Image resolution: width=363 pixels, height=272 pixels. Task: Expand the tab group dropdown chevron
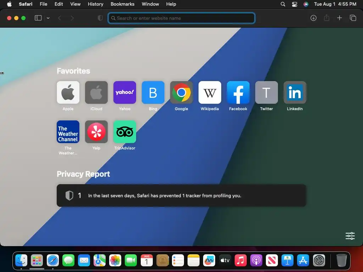48,18
